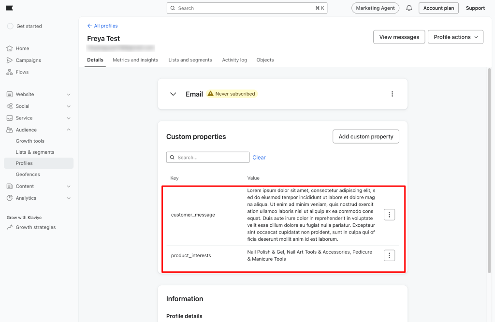Click the page vertical scrollbar
495x322 pixels.
click(x=489, y=171)
